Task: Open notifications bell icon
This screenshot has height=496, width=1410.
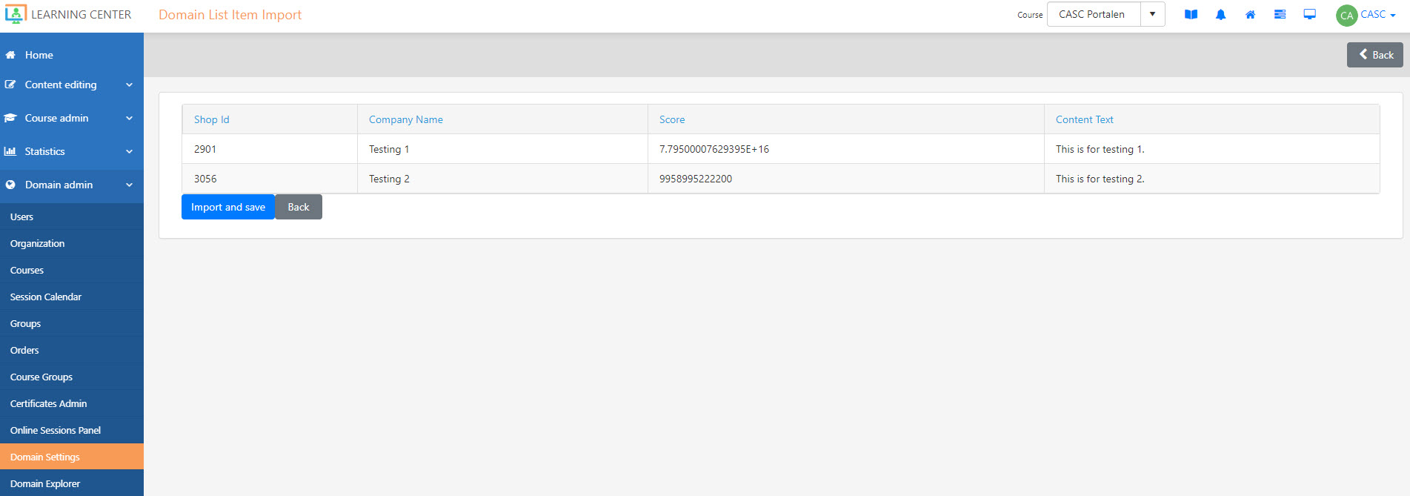Action: pos(1220,15)
